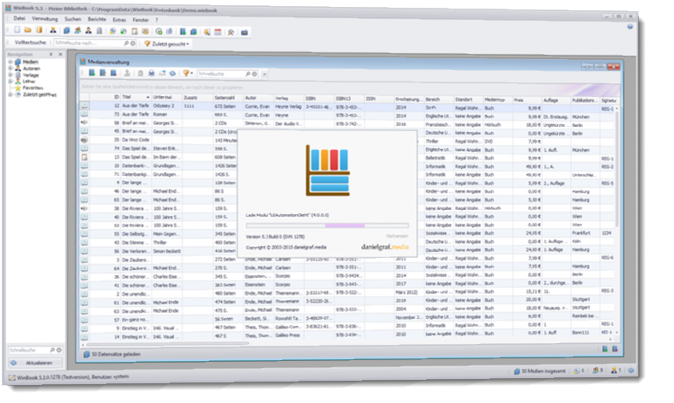Viewport: 674px width, 403px height.
Task: Click the search magnifier in the Volltextsuche field
Action: pyautogui.click(x=126, y=44)
